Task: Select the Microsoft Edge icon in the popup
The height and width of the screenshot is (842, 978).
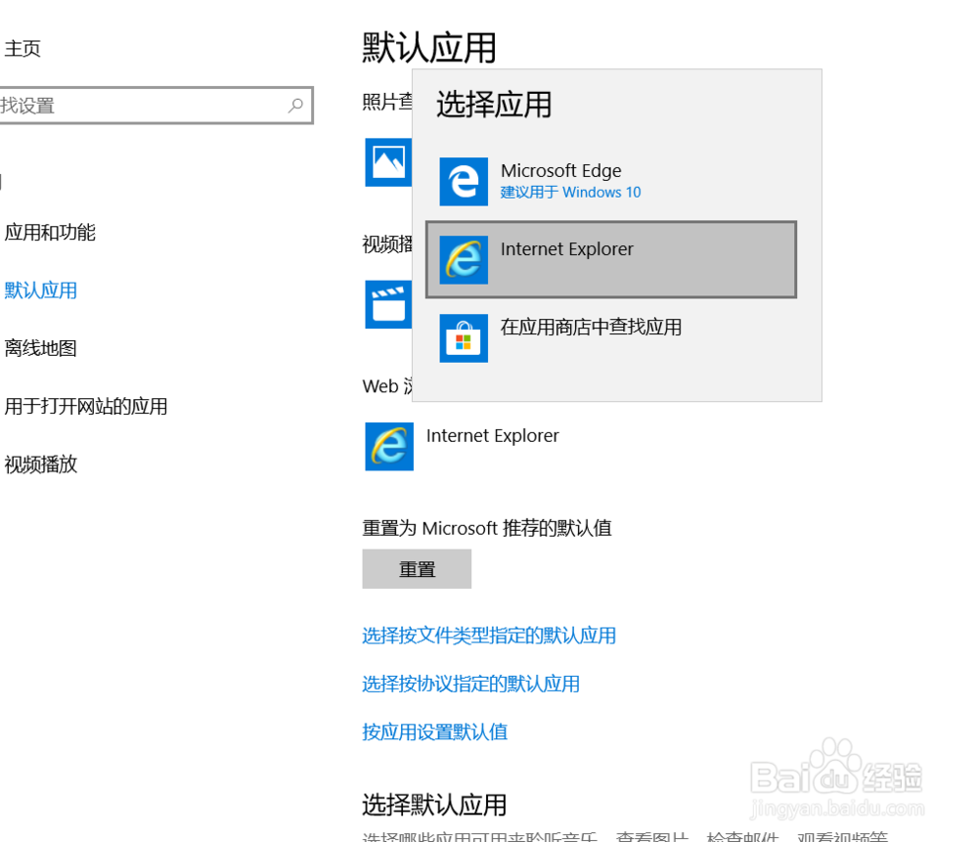Action: 463,182
